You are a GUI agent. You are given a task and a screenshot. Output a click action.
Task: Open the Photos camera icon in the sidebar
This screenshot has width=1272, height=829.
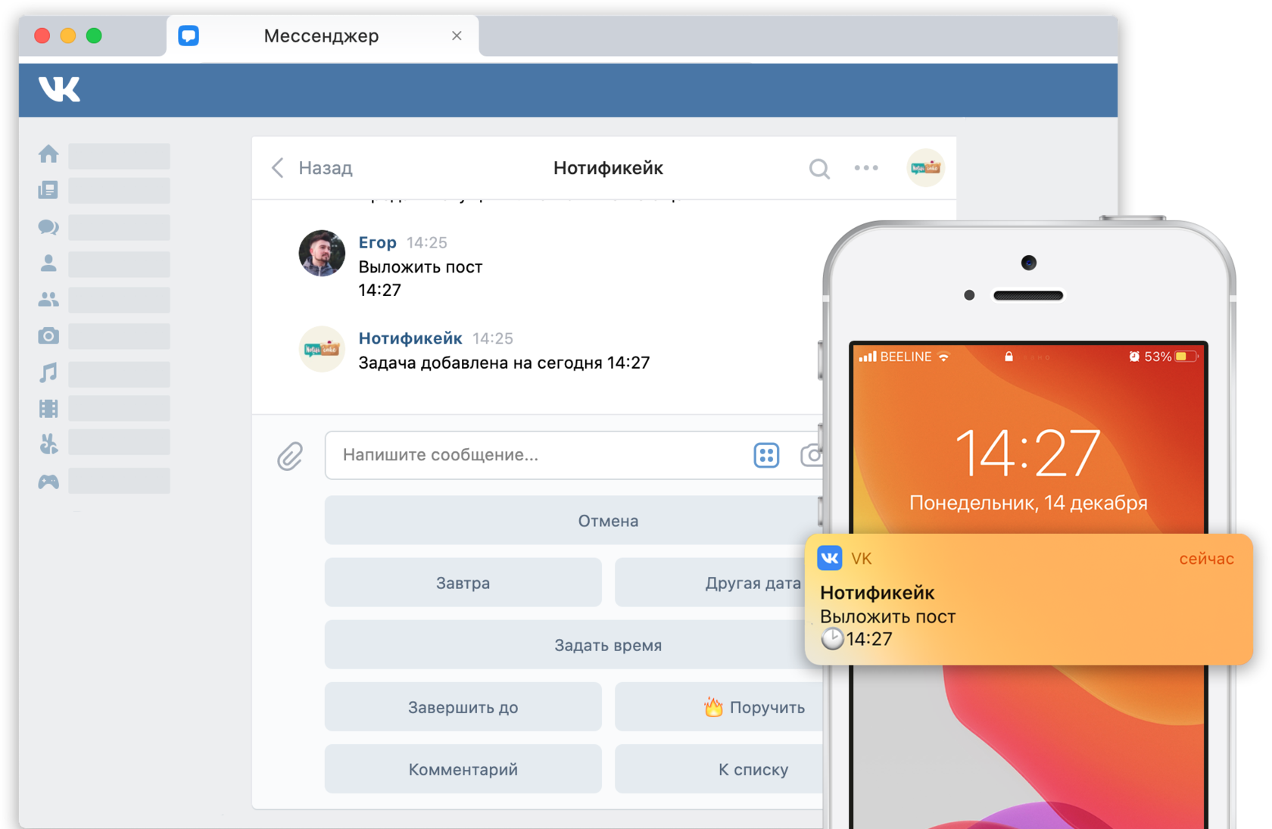(x=48, y=335)
